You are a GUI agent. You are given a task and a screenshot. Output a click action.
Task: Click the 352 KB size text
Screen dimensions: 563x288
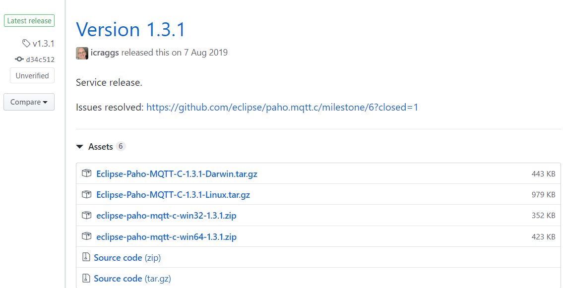coord(544,216)
